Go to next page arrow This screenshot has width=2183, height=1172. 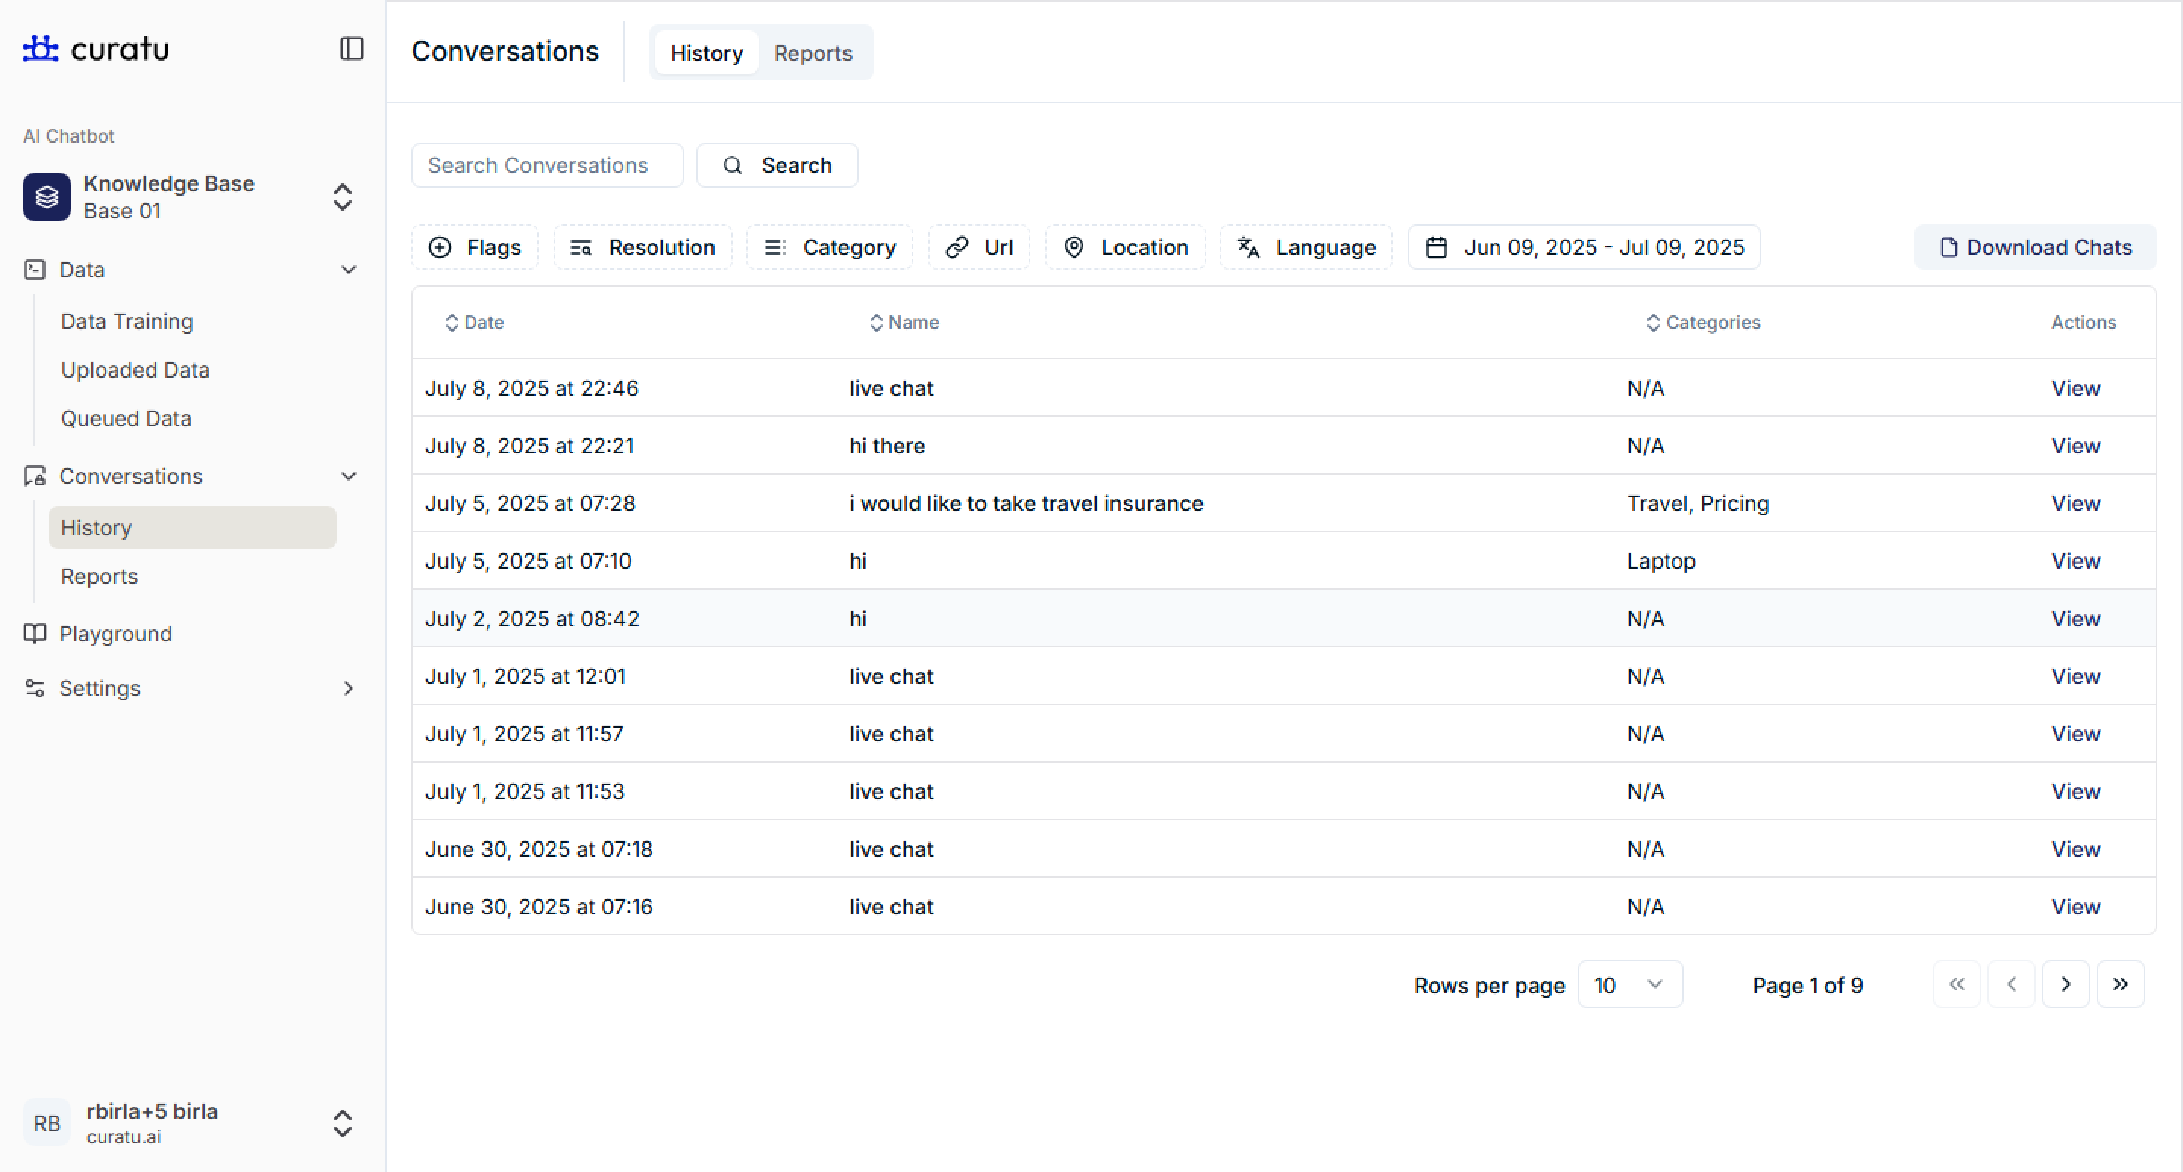click(x=2065, y=984)
